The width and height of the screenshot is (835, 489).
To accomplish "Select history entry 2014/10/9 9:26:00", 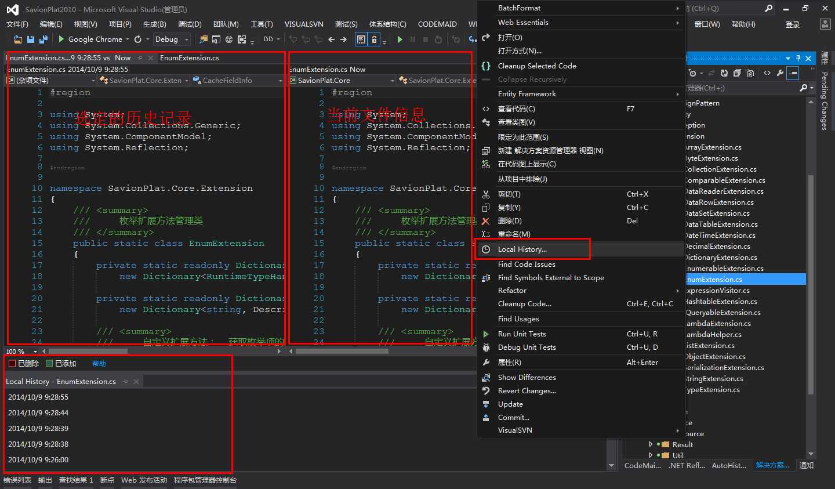I will tap(38, 460).
